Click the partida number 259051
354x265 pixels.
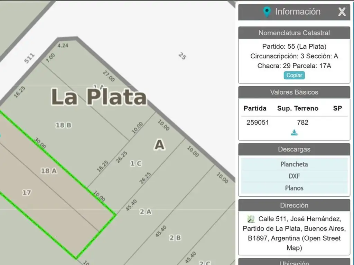point(258,122)
